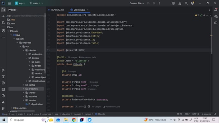
Task: Collapse the clientes package
Action: (23, 51)
